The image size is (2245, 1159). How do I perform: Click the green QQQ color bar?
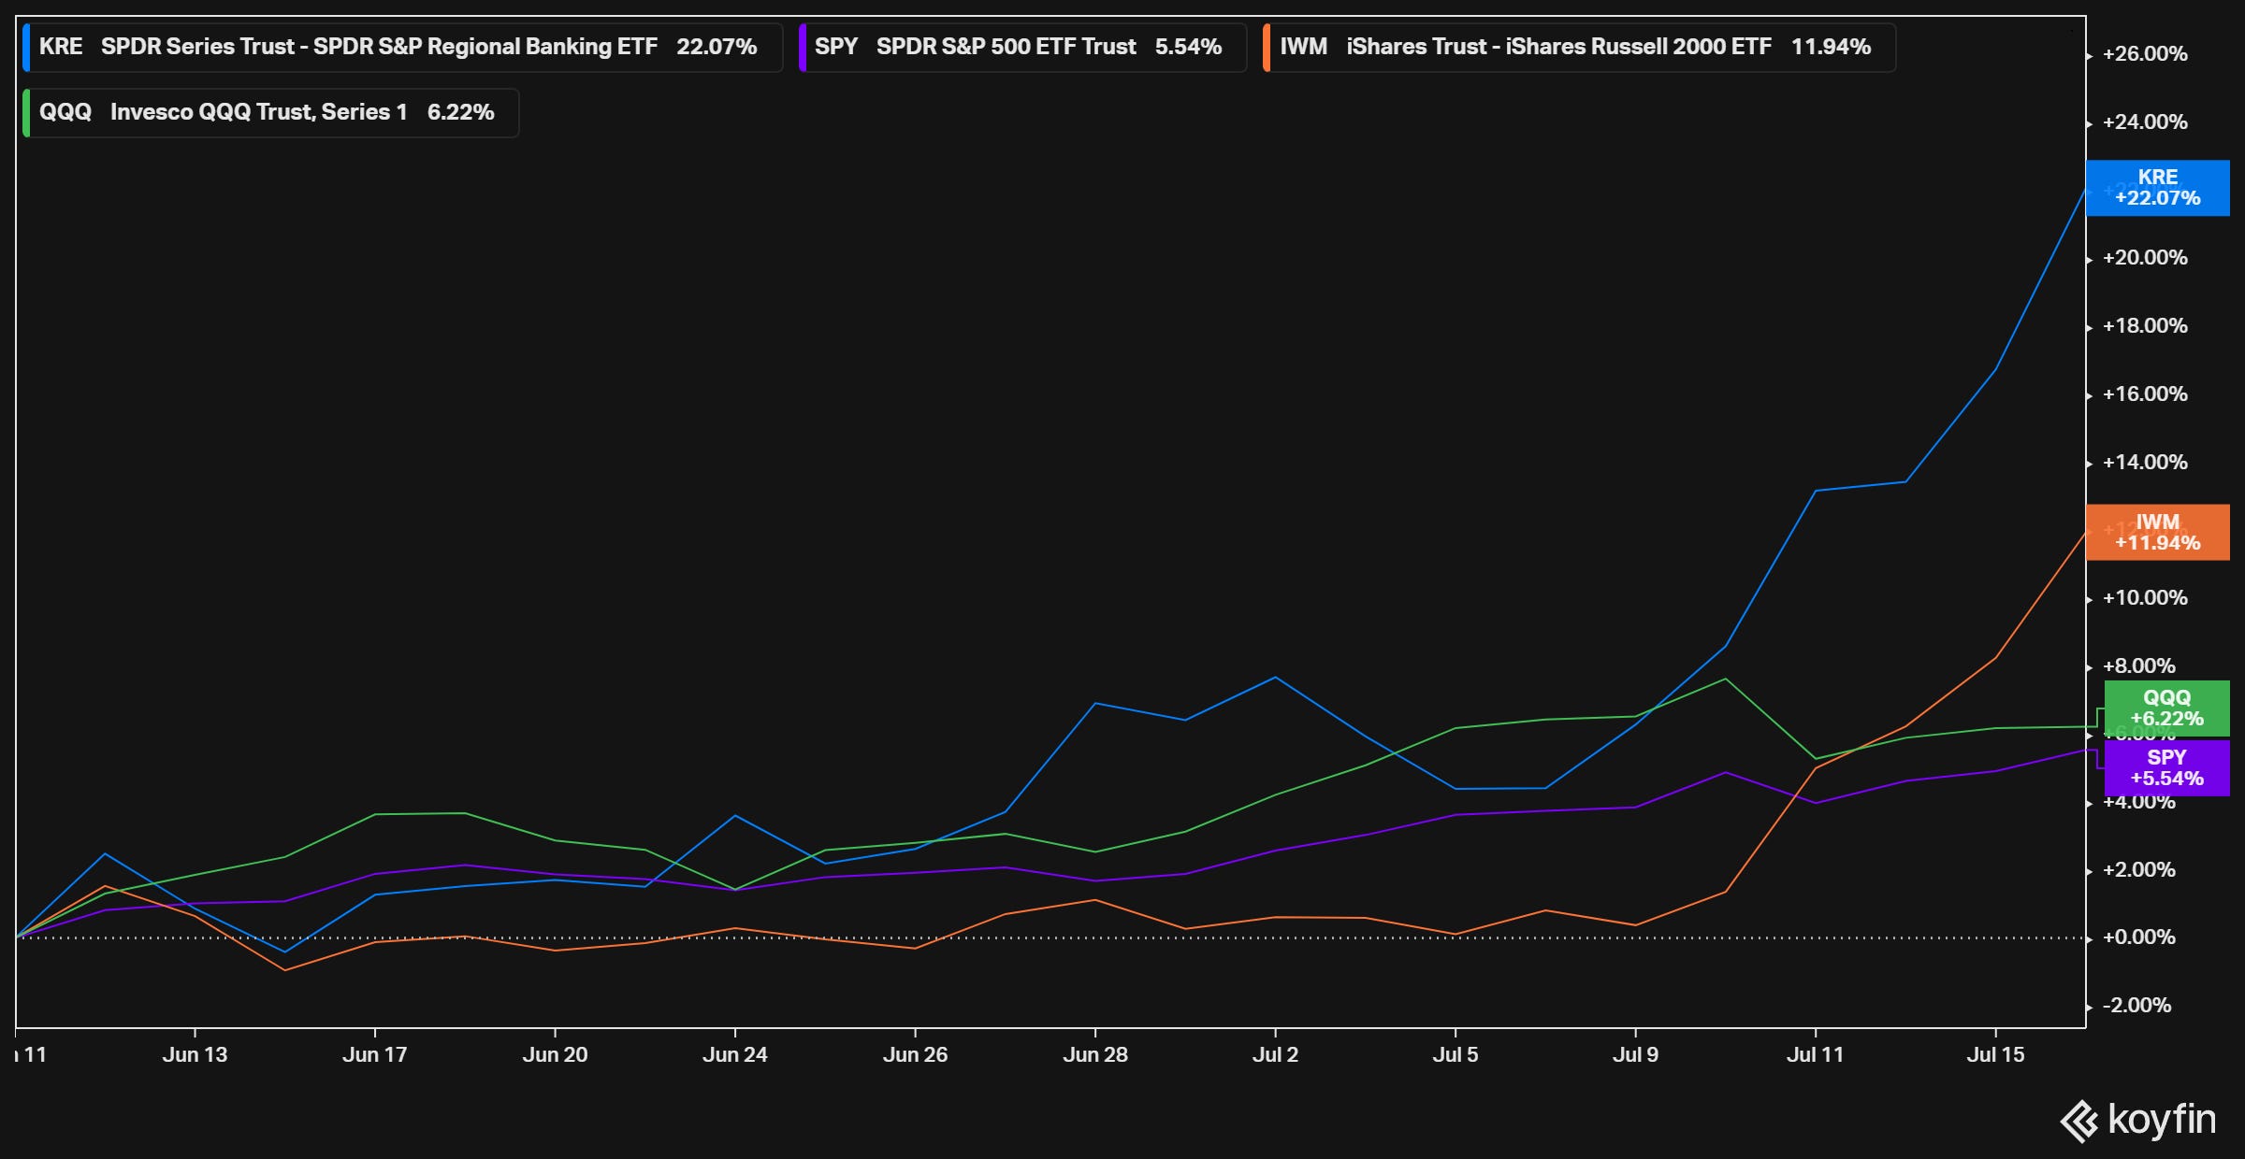[26, 112]
